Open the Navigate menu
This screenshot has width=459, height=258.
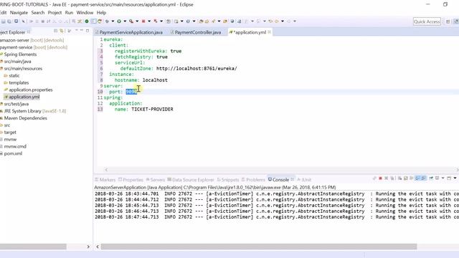click(x=19, y=13)
